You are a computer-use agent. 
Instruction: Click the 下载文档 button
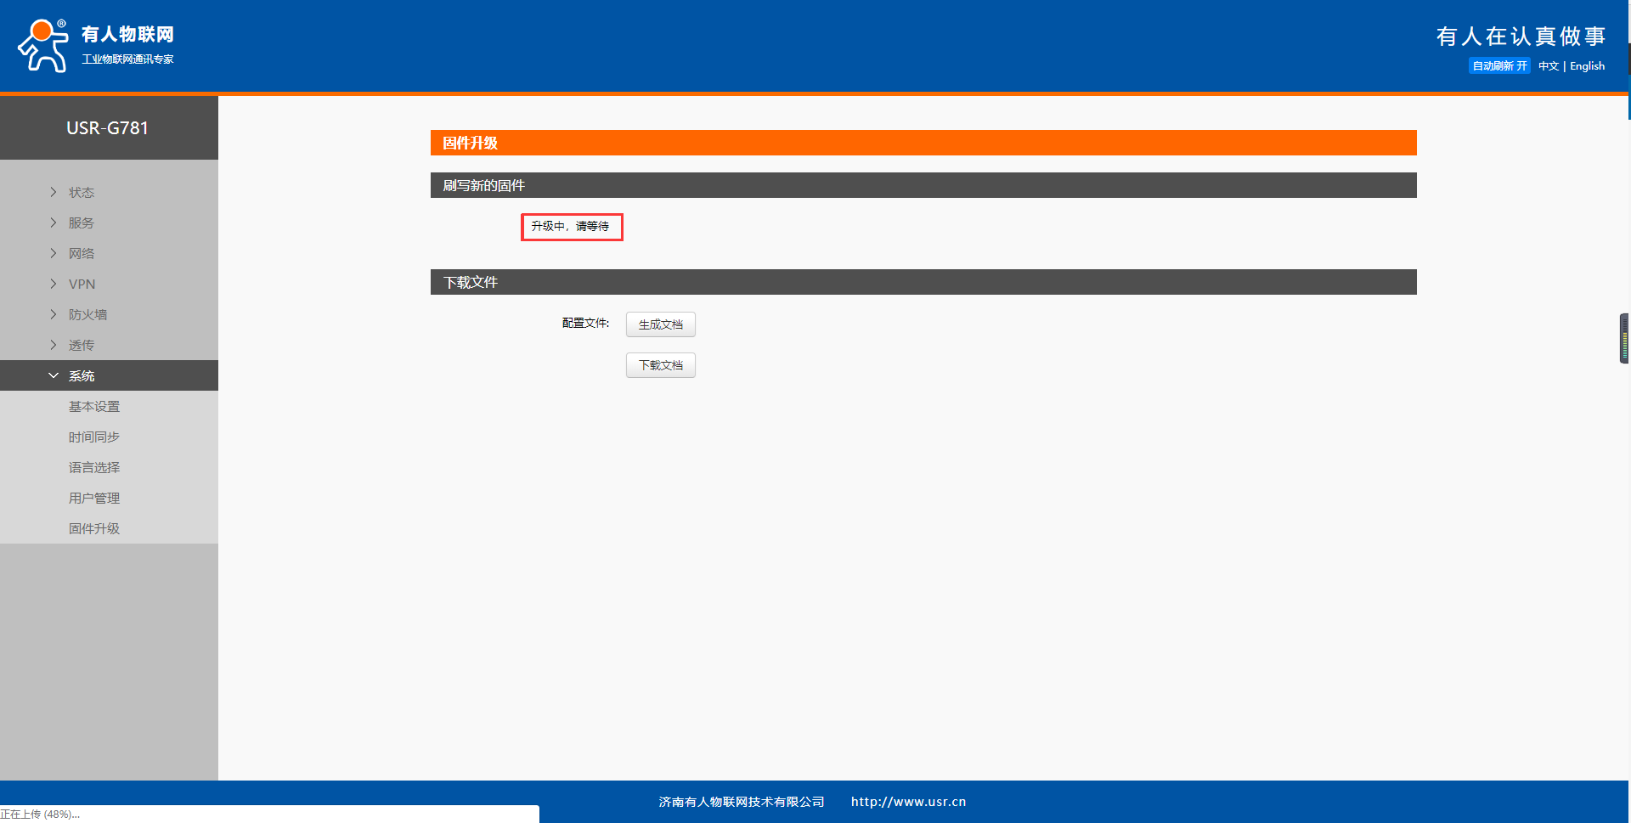(660, 365)
